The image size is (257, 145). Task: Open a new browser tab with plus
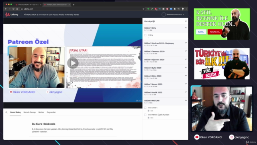(73, 5)
